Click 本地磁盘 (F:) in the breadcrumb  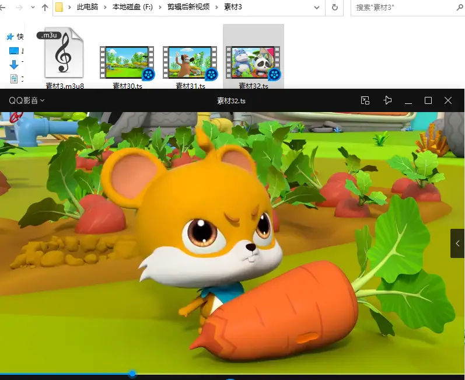pos(132,7)
